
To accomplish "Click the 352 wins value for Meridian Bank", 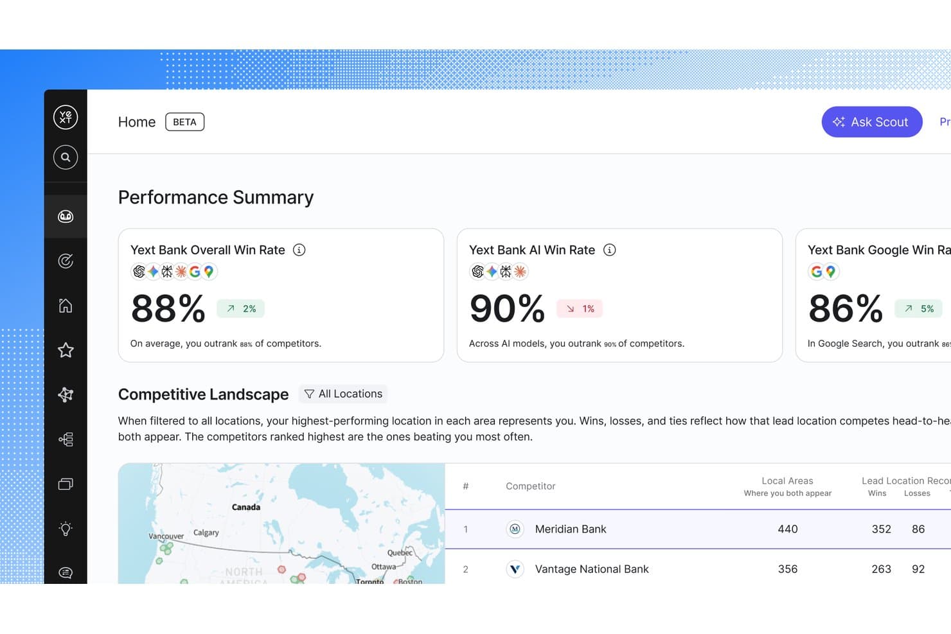I will point(882,529).
